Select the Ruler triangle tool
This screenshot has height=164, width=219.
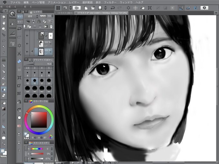(x=4, y=126)
